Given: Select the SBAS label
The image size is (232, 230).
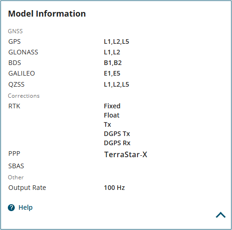Looking at the screenshot, I should coord(16,166).
